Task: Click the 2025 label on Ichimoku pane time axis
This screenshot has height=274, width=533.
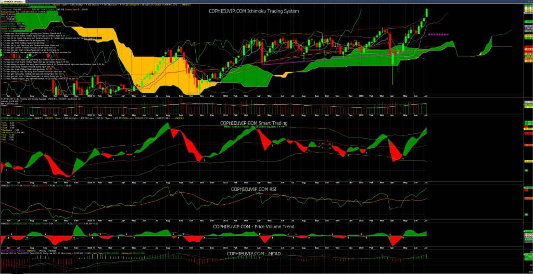Action: pos(362,96)
